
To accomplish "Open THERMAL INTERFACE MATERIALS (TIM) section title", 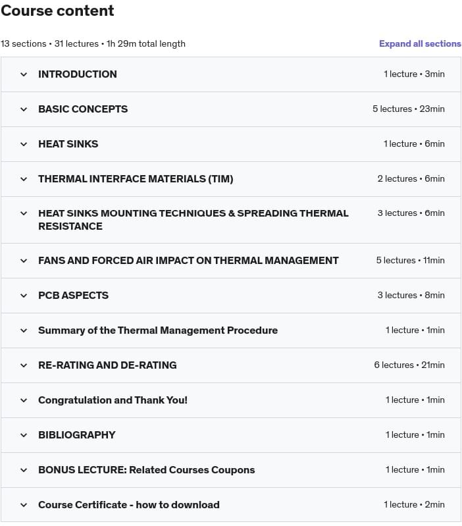I will [136, 179].
